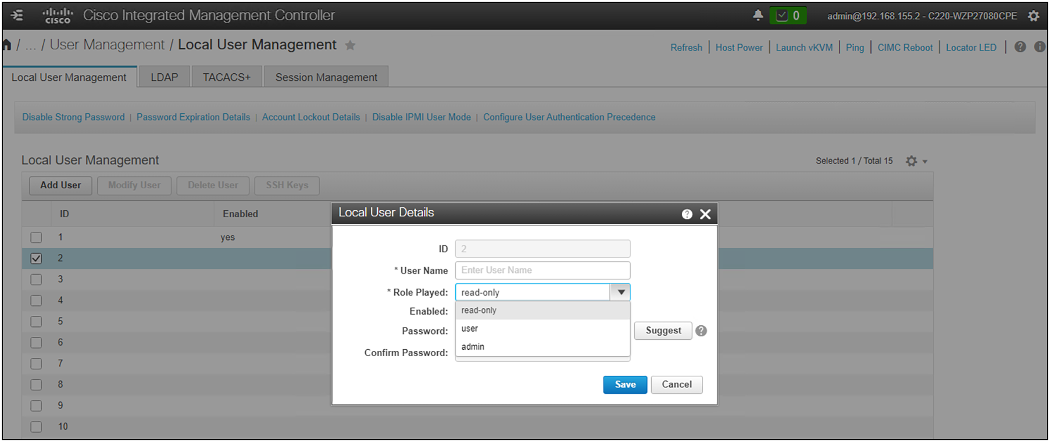The image size is (1050, 442).
Task: Toggle the navigation menu icon
Action: (x=17, y=15)
